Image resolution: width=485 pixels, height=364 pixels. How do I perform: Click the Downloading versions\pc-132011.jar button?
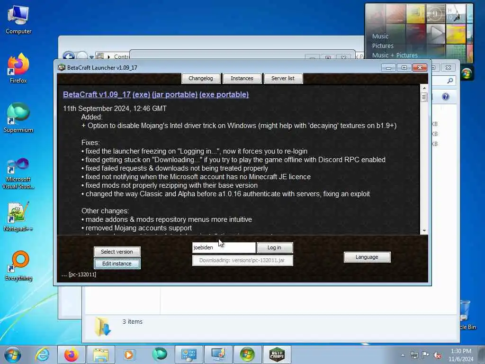[242, 260]
